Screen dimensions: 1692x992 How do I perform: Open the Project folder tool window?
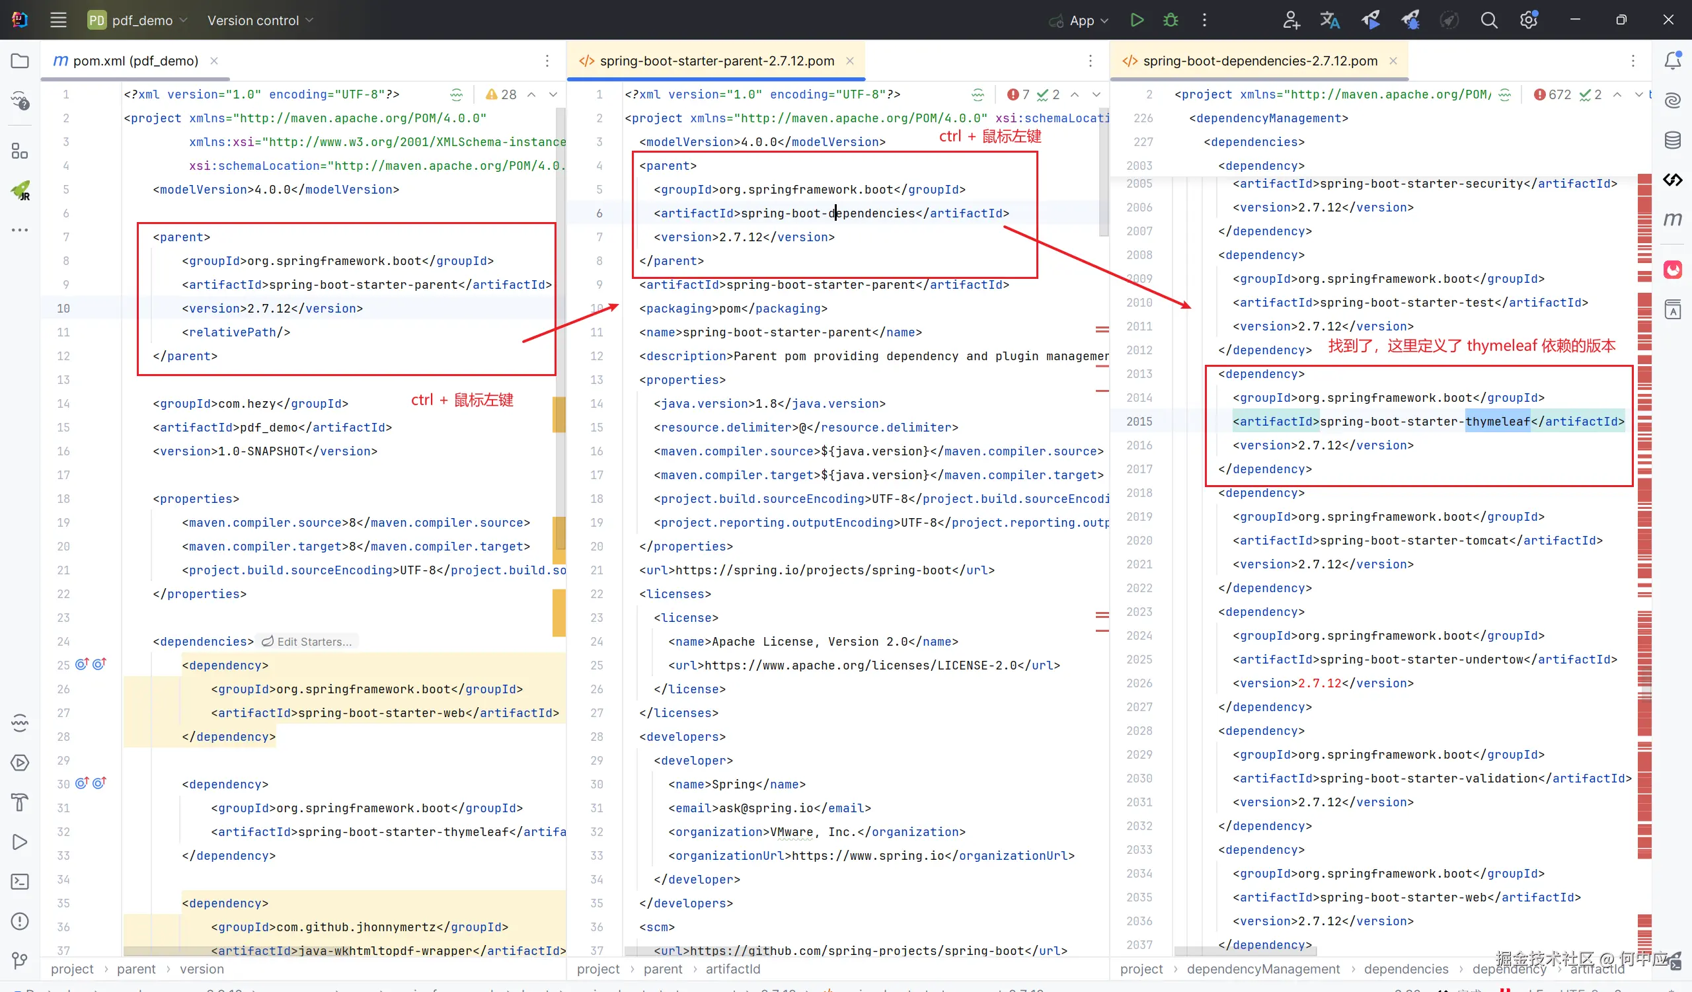[x=20, y=61]
